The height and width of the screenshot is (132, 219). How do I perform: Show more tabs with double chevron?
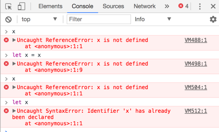click(167, 6)
